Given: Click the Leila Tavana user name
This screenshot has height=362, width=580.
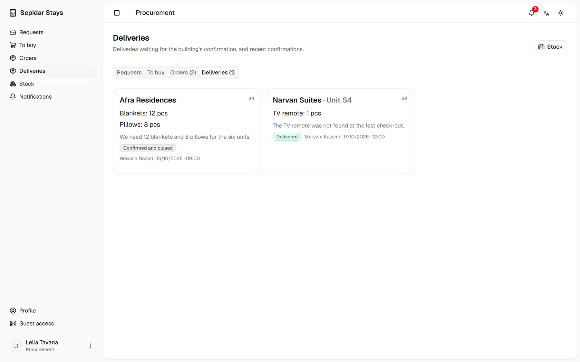Looking at the screenshot, I should click(x=42, y=342).
